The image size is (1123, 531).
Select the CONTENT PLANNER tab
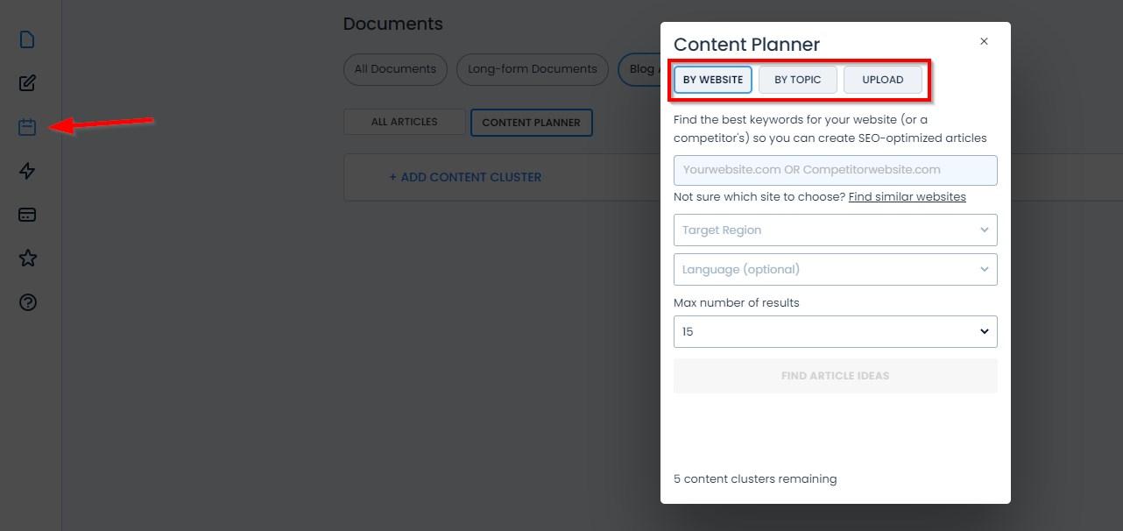tap(531, 123)
